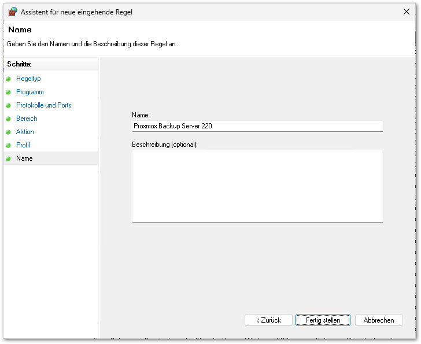Select the highlighted Name step in the sidebar
The image size is (421, 344).
pyautogui.click(x=25, y=158)
